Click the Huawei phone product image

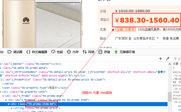click(x=42, y=24)
